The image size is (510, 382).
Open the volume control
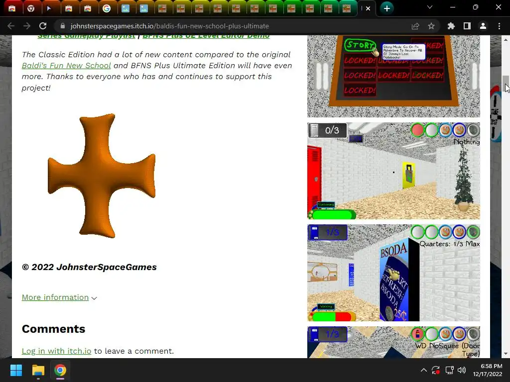[462, 370]
